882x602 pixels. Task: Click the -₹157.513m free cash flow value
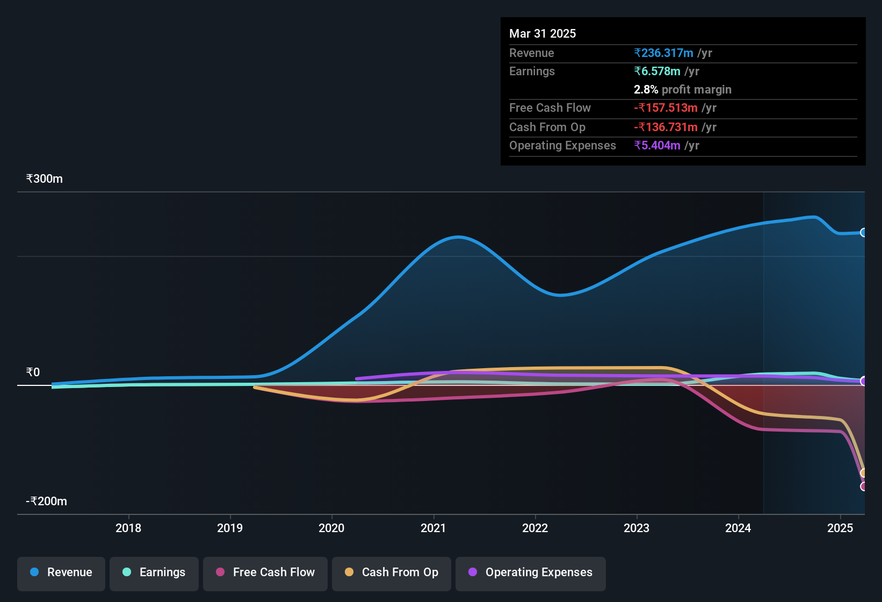(x=666, y=108)
